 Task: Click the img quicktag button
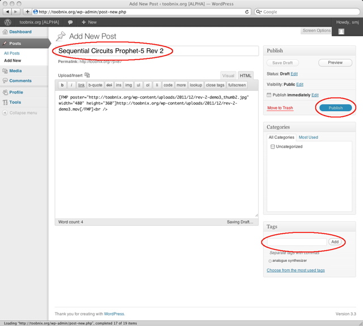point(129,85)
